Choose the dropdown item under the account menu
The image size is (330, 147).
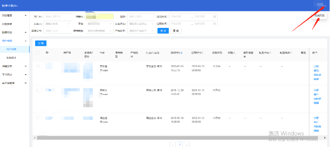tap(319, 15)
